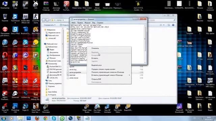The image size is (216, 121).
Task: Open the Black Mesa shortcut
Action: click(36, 31)
